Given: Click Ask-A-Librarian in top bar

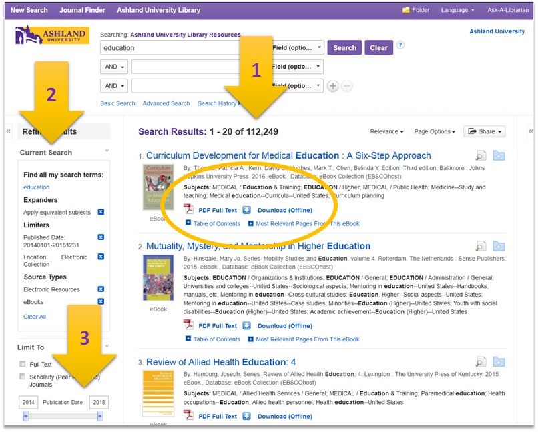Looking at the screenshot, I should (x=508, y=10).
